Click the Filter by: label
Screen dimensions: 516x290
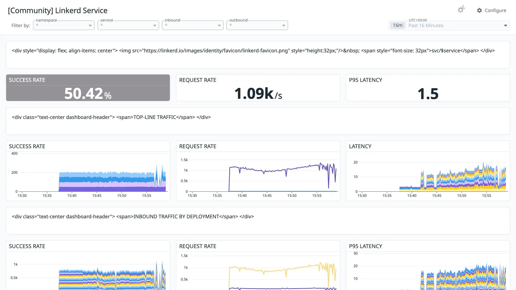click(x=21, y=26)
